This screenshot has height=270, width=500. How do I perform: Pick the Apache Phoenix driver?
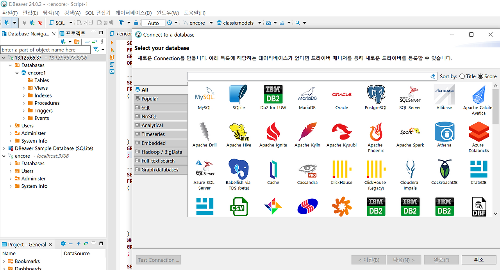(376, 138)
